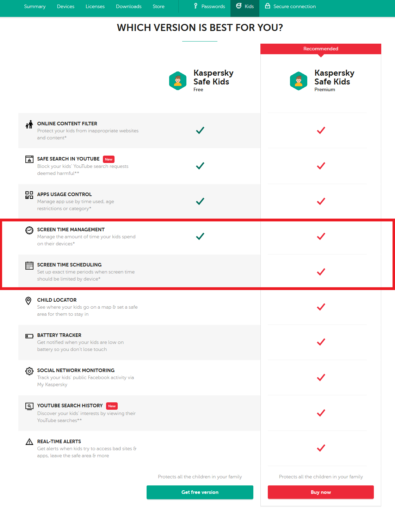Click the Safe Search in YouTube icon
Image resolution: width=395 pixels, height=509 pixels.
(29, 159)
